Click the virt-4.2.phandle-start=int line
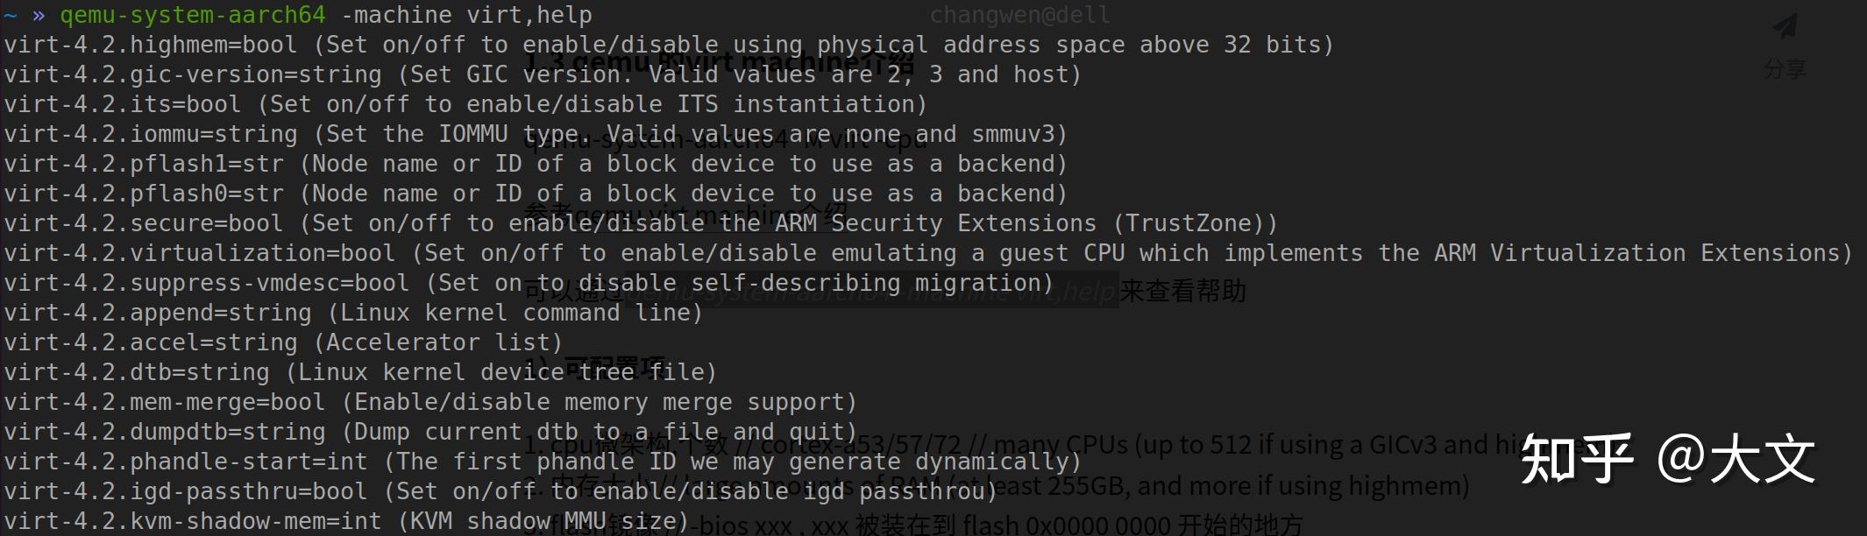The width and height of the screenshot is (1867, 536). [x=543, y=462]
